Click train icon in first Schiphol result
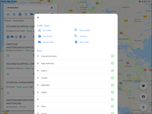152x114 pixels. point(20,37)
